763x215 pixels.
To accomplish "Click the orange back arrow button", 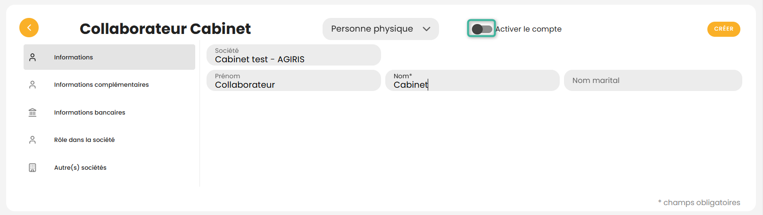I will point(29,28).
